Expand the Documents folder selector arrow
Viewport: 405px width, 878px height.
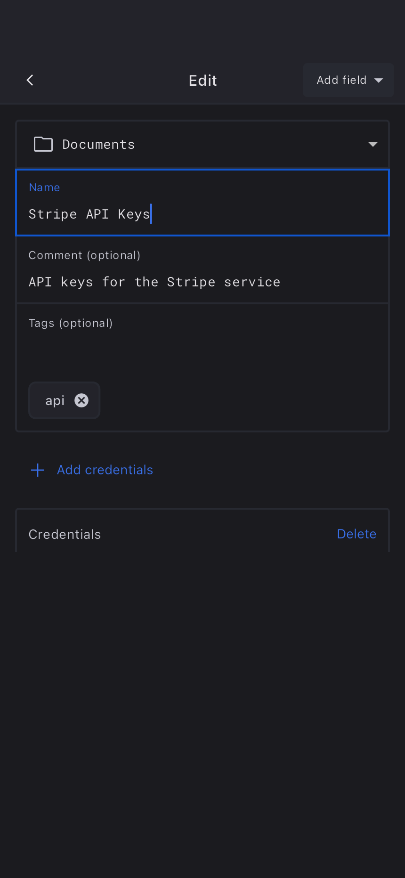[373, 144]
